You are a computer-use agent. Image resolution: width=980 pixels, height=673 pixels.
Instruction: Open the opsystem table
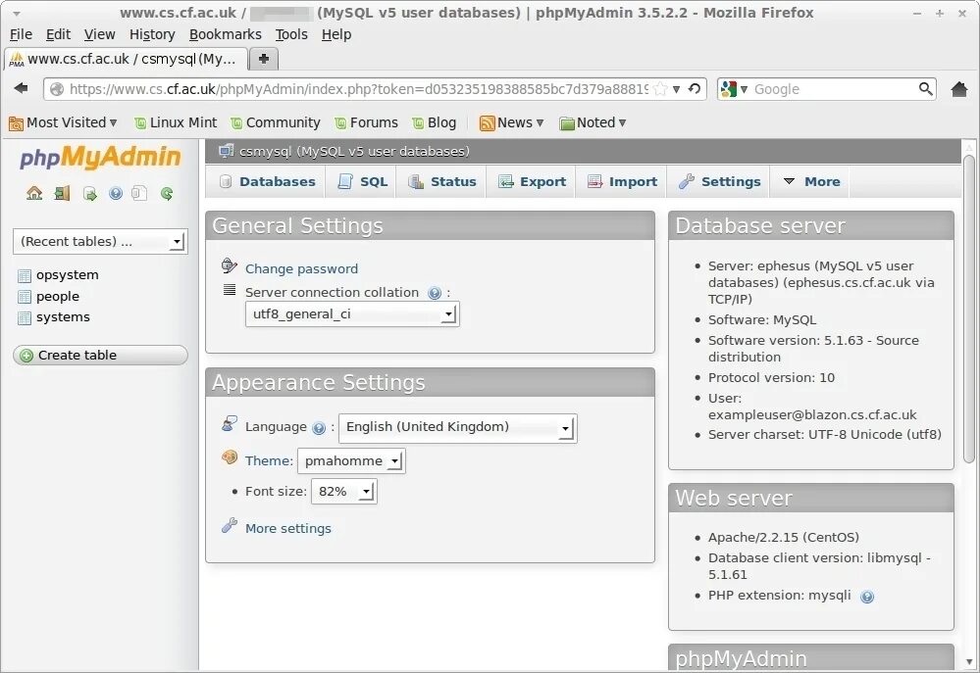[x=67, y=275]
